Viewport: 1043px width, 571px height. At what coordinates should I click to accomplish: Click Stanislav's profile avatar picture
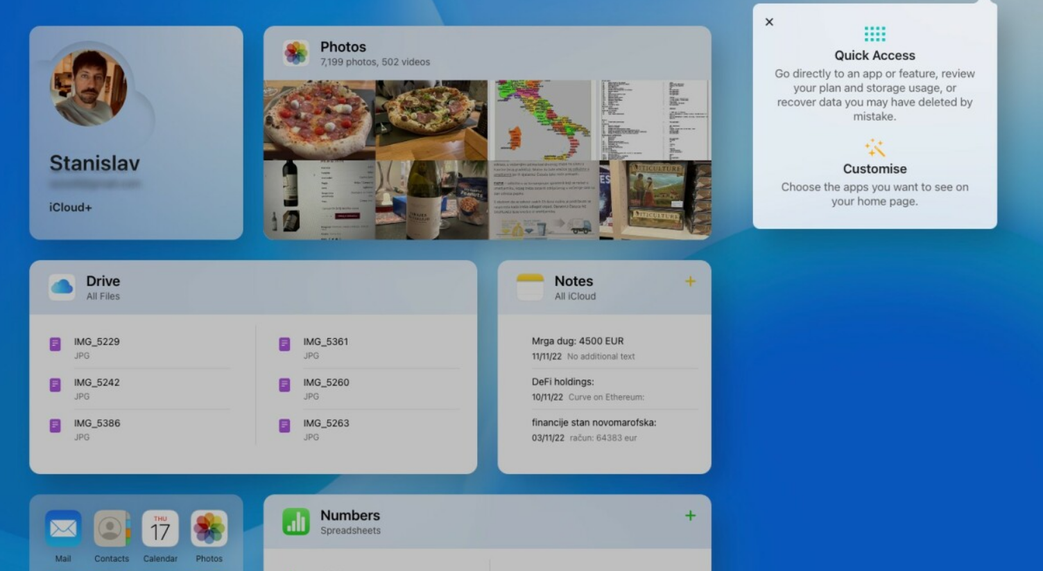pos(89,87)
